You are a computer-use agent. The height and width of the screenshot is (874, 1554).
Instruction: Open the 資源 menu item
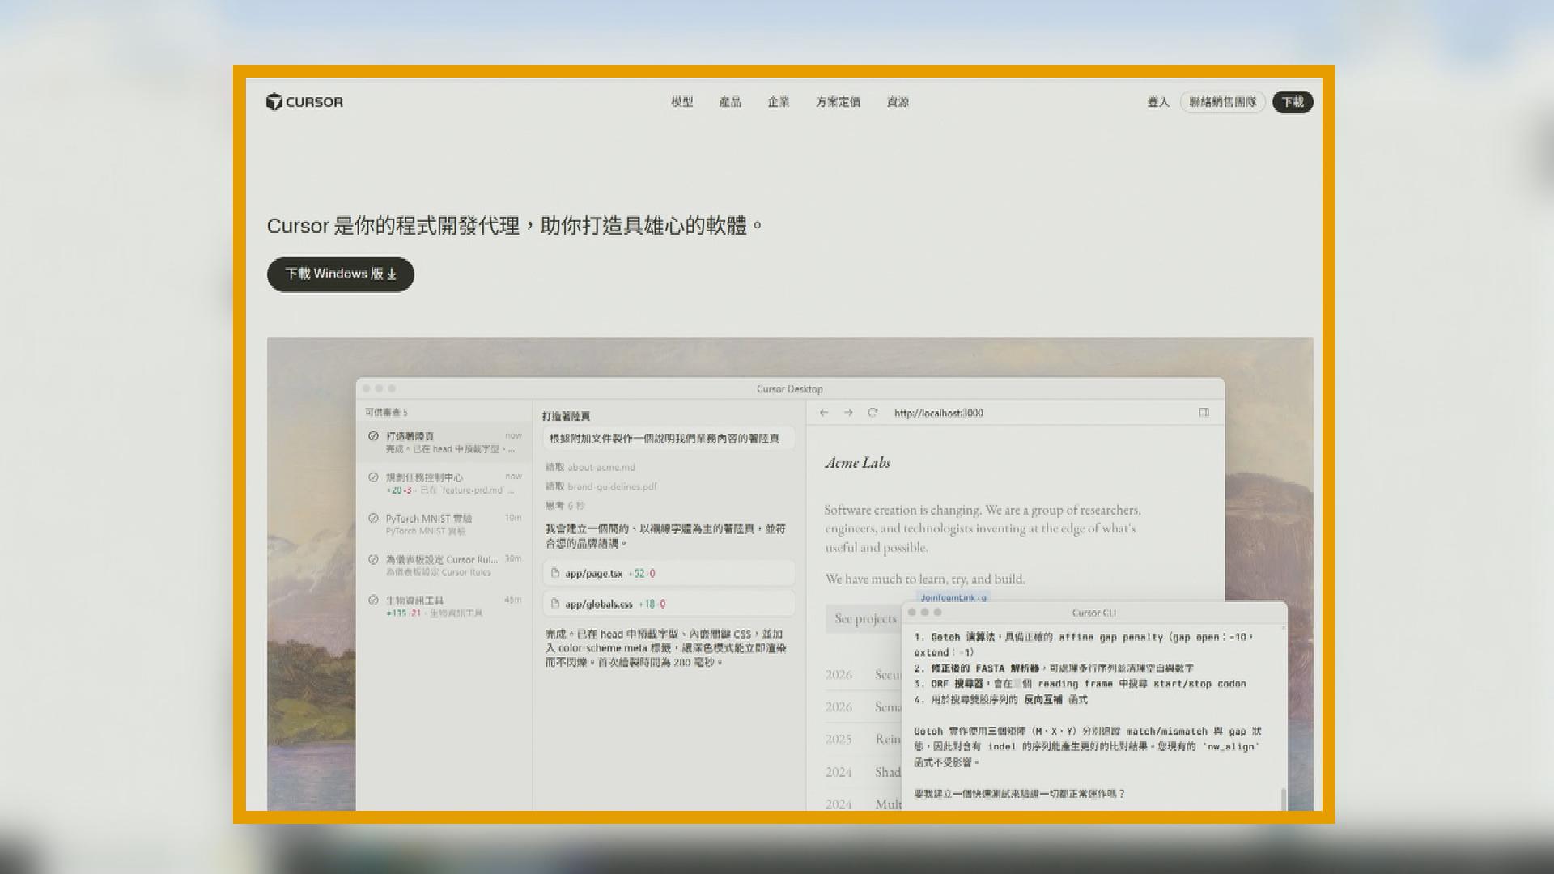click(x=898, y=102)
